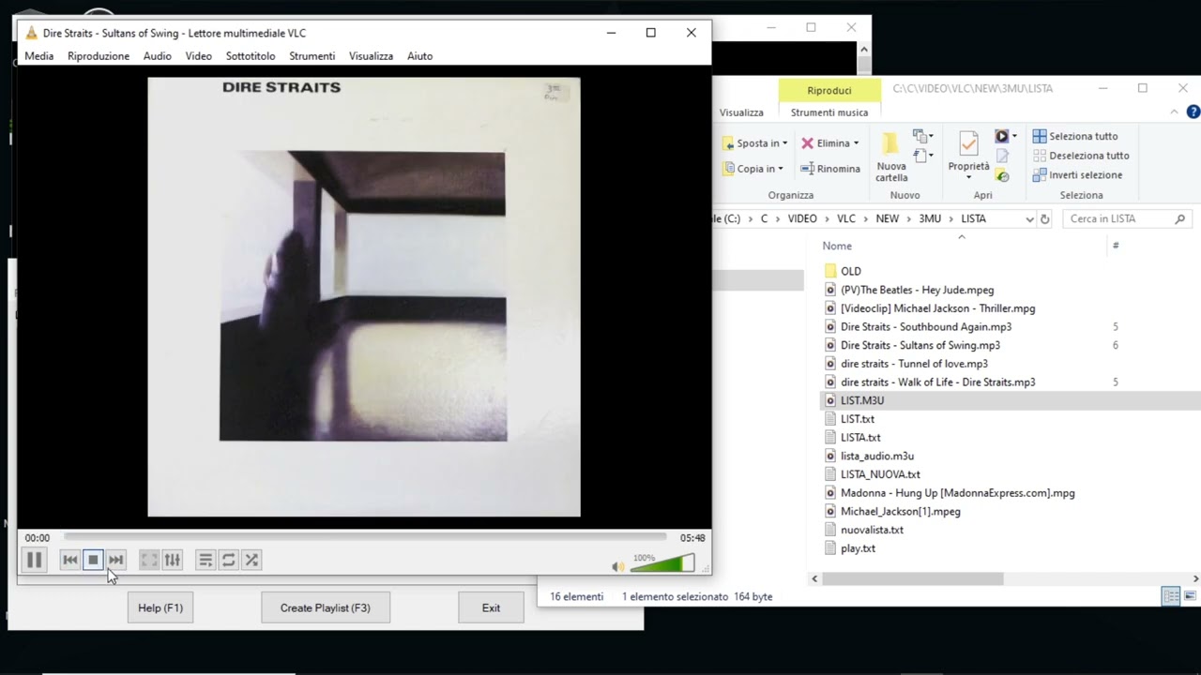Select (PV)The Beatles - Hey Jude.mpeg

click(x=917, y=291)
